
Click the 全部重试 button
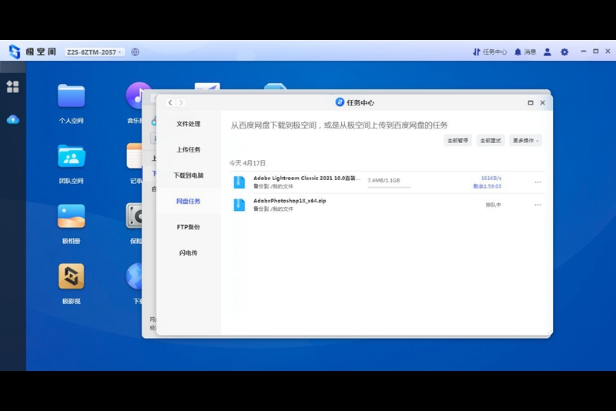pos(490,141)
